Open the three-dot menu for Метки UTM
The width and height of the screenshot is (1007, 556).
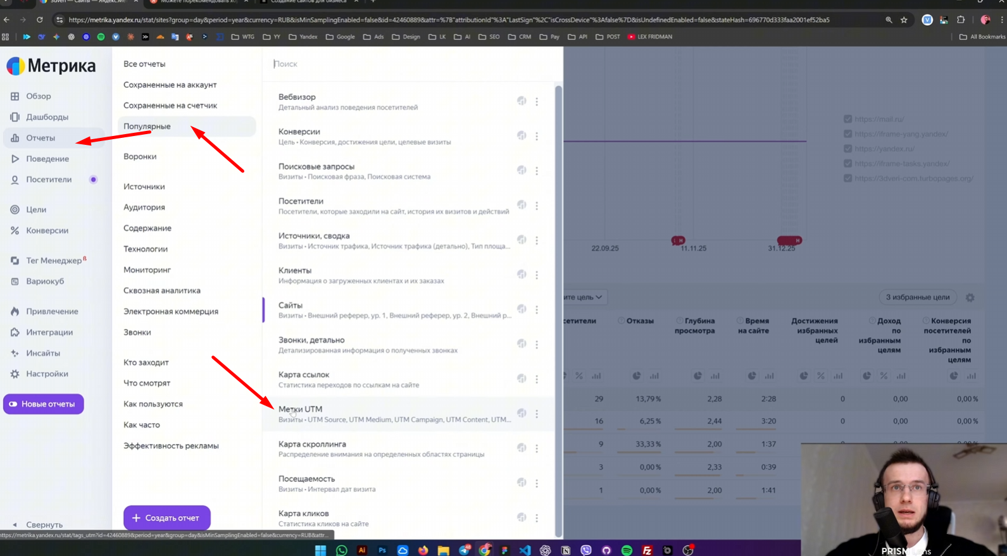point(537,414)
